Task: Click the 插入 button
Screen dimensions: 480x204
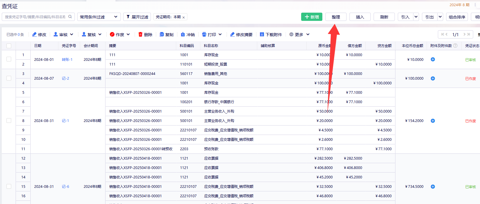Action: (x=360, y=17)
